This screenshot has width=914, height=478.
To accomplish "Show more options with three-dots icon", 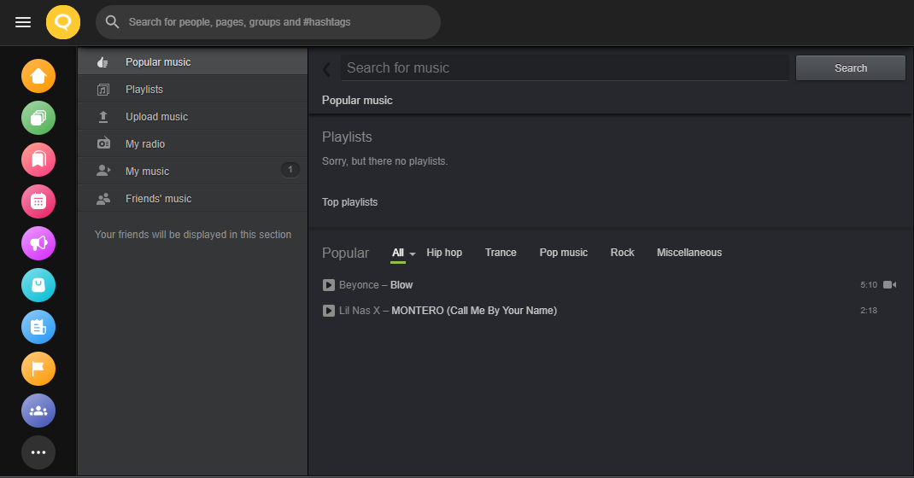I will (x=38, y=452).
